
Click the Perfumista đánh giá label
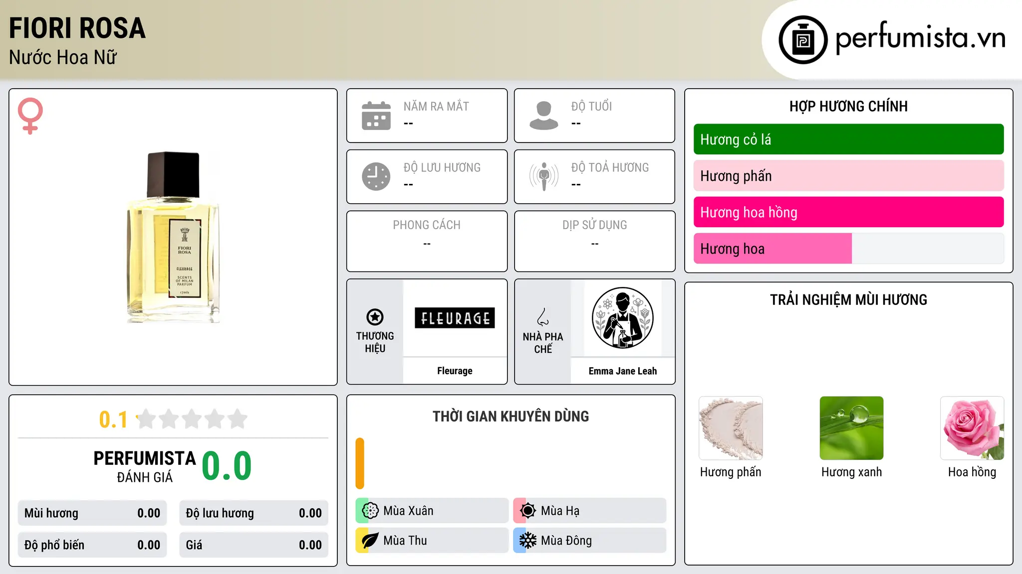(x=145, y=467)
